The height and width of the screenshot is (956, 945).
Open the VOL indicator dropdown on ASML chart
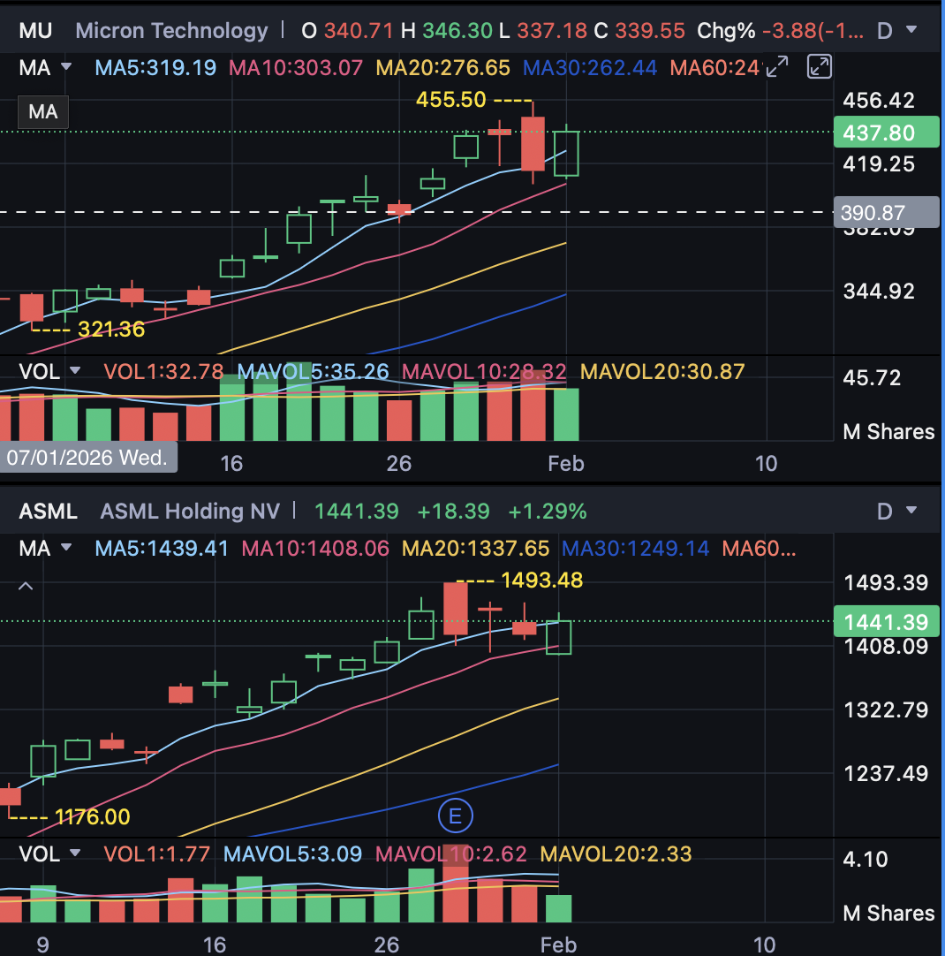(75, 853)
